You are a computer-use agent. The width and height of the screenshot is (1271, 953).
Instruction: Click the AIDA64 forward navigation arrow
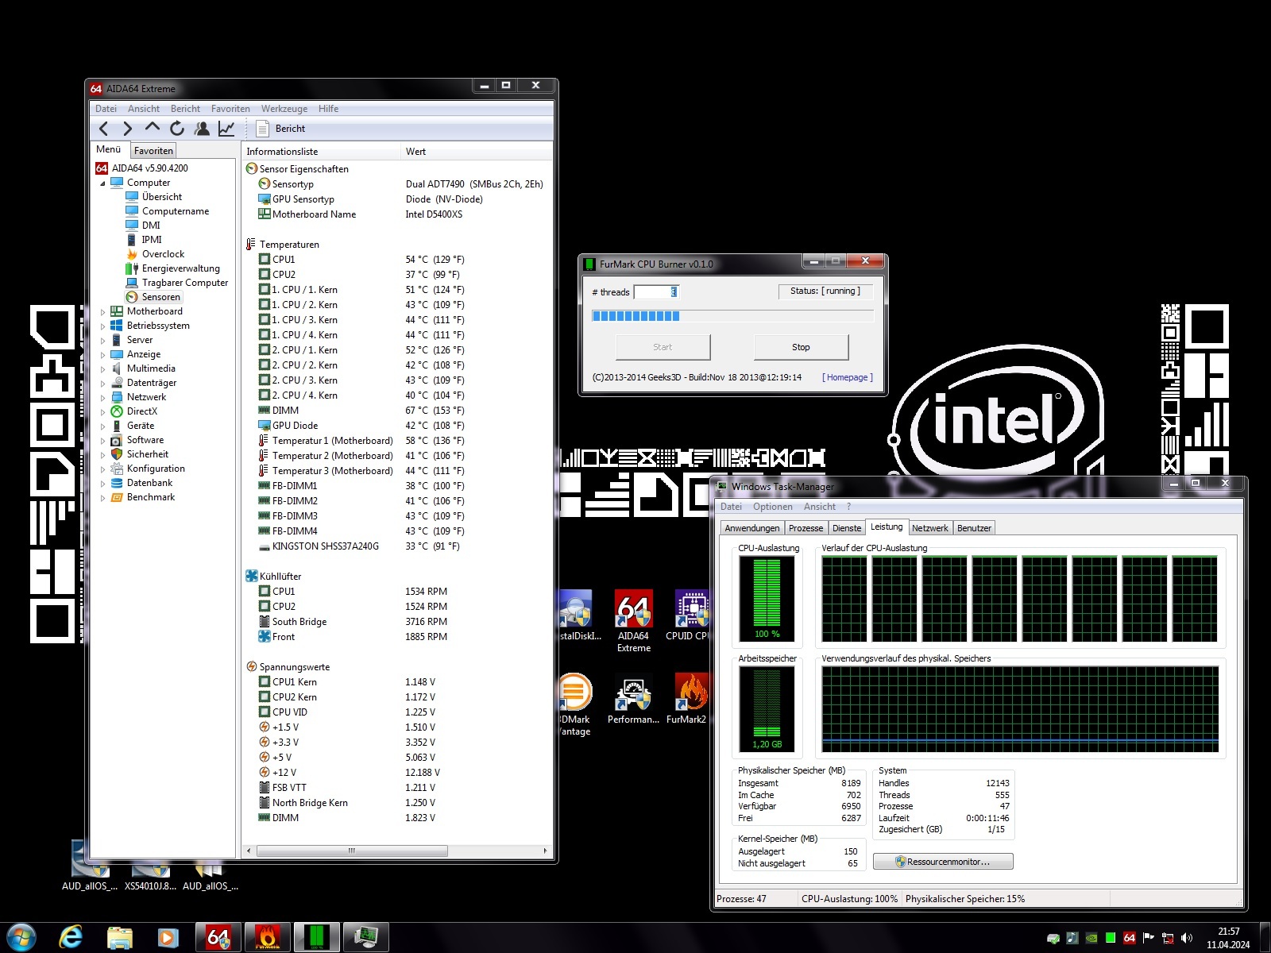coord(127,129)
